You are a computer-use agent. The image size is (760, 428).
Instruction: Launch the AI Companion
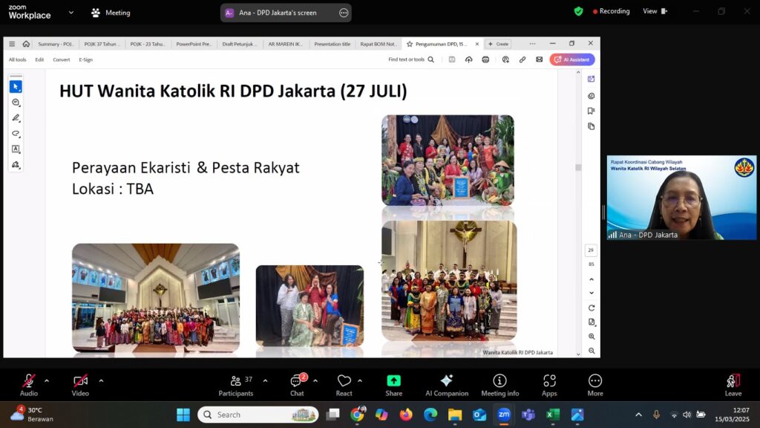pos(447,384)
